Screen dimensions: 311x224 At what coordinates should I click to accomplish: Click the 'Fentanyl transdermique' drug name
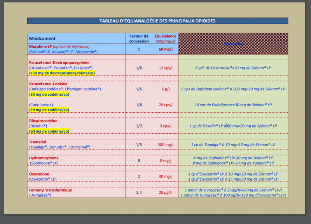51,190
